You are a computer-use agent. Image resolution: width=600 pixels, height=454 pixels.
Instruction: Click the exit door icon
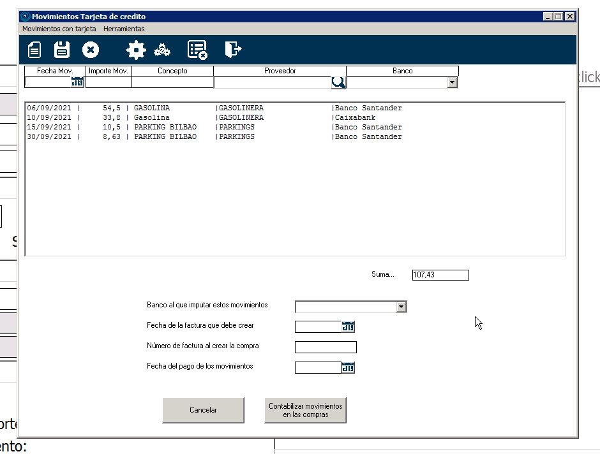[233, 50]
